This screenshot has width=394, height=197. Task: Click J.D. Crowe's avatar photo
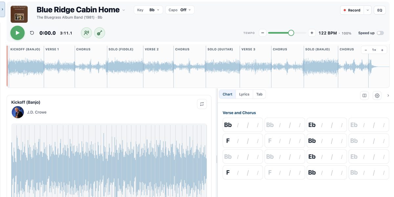pos(18,112)
